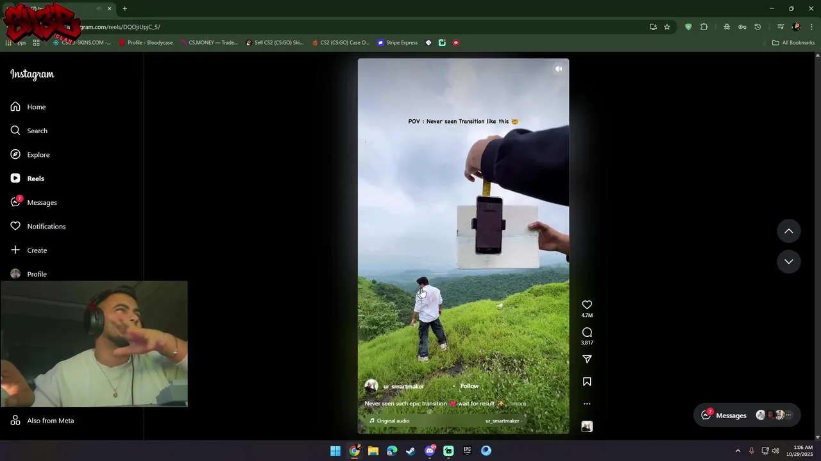Open the history clock extension icon
This screenshot has height=461, width=821.
click(x=758, y=27)
